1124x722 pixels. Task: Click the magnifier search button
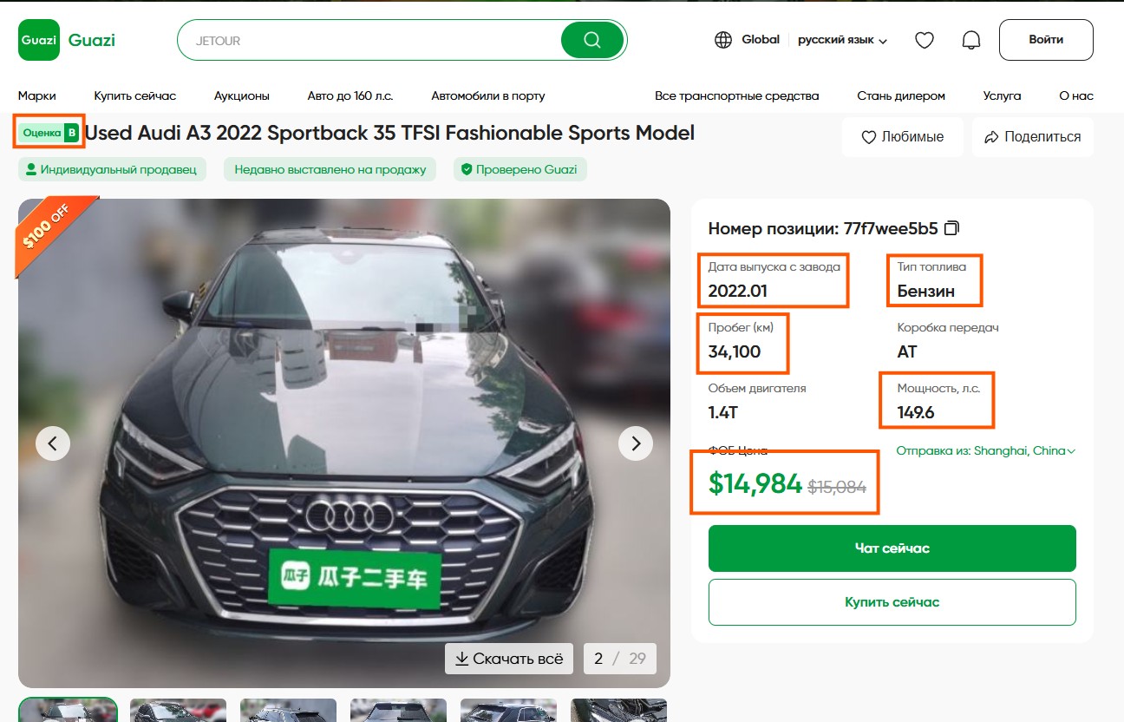[x=592, y=40]
